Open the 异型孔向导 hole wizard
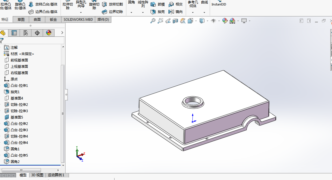Viewport: 332px width, 180px height. click(x=81, y=4)
